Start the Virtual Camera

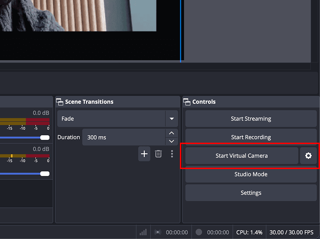click(x=241, y=156)
